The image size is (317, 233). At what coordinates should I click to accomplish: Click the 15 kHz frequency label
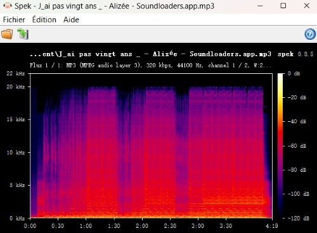[16, 119]
